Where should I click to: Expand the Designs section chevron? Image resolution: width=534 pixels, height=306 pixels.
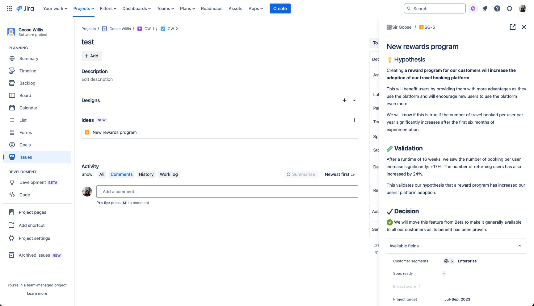click(x=354, y=100)
